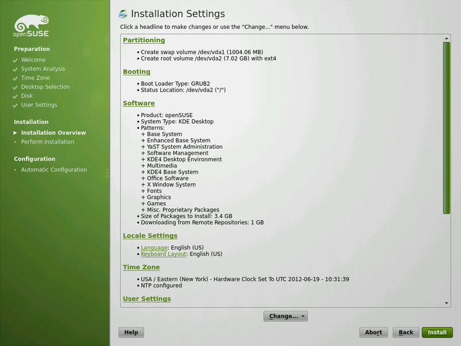Select User Settings step in sidebar
The image size is (461, 346).
coord(39,105)
